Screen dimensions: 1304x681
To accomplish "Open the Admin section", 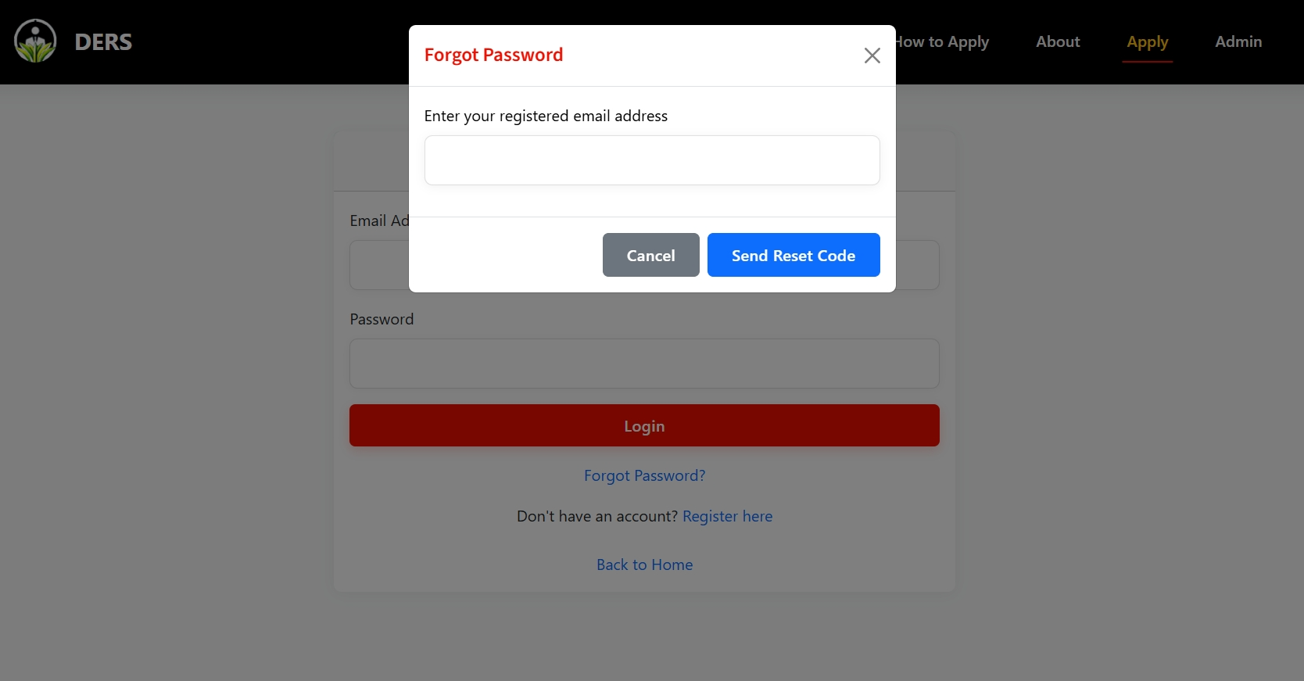I will point(1238,42).
